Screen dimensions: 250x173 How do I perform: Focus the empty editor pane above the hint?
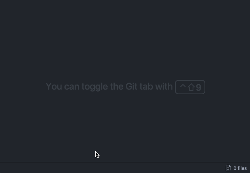[x=125, y=40]
